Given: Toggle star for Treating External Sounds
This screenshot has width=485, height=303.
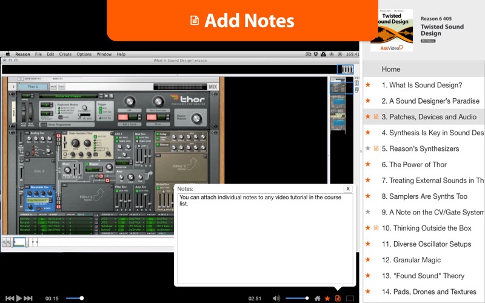Looking at the screenshot, I should point(368,180).
